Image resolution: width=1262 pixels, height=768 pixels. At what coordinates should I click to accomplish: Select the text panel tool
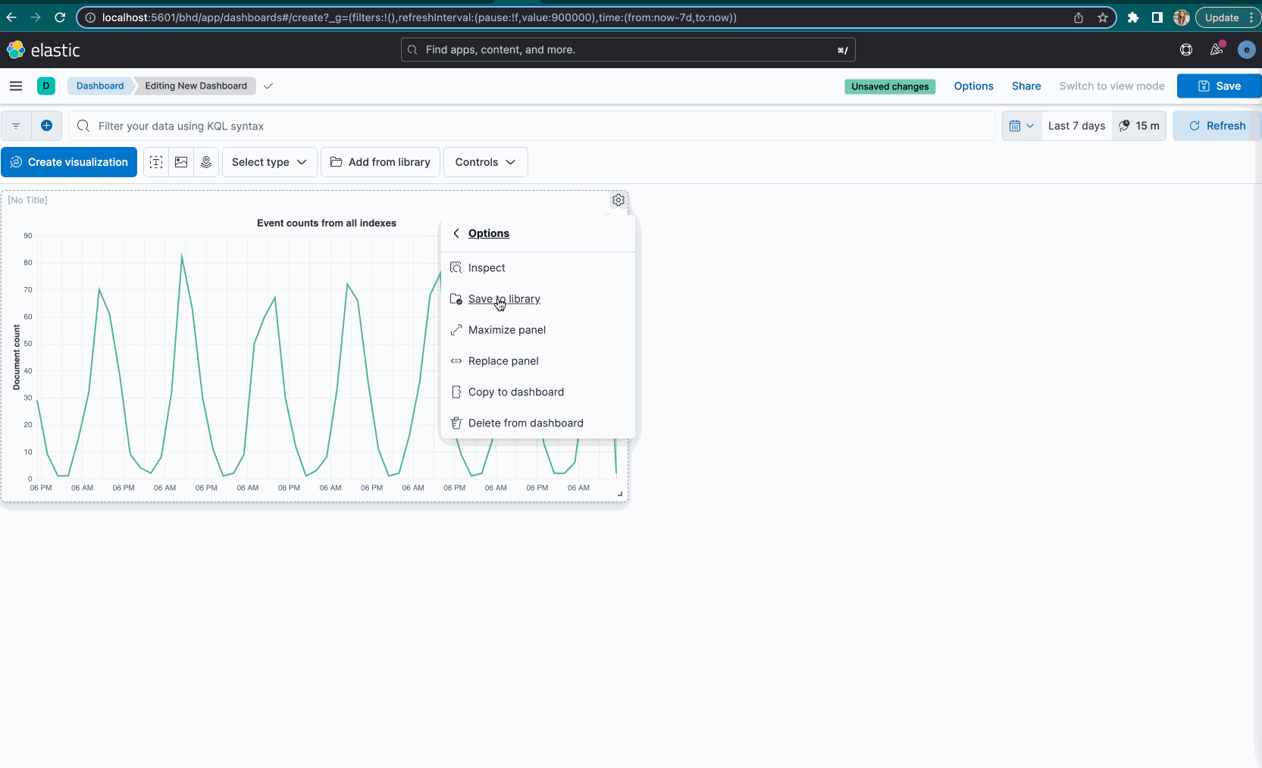click(x=155, y=162)
